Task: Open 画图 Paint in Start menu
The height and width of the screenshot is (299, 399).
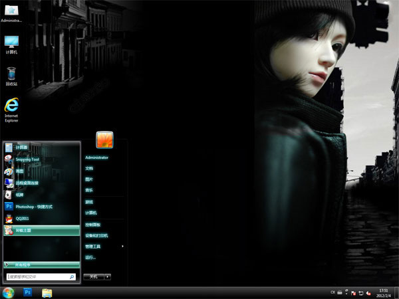Action: click(42, 171)
